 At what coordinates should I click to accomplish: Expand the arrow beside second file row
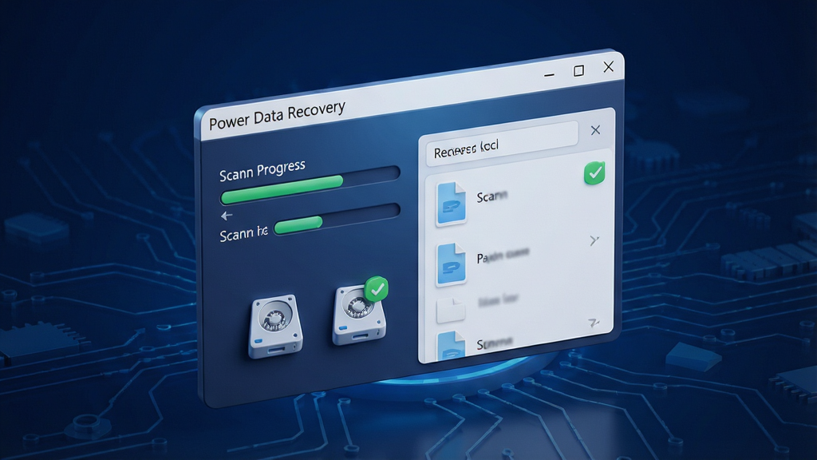(594, 240)
